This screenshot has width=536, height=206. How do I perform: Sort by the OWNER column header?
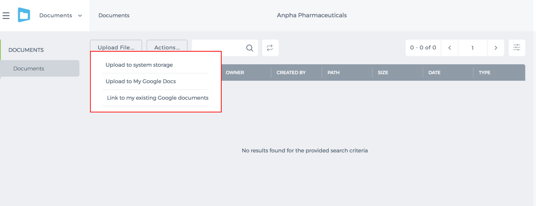pyautogui.click(x=235, y=73)
